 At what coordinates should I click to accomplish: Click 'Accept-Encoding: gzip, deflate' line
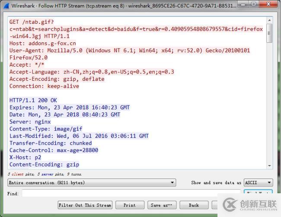pos(57,79)
